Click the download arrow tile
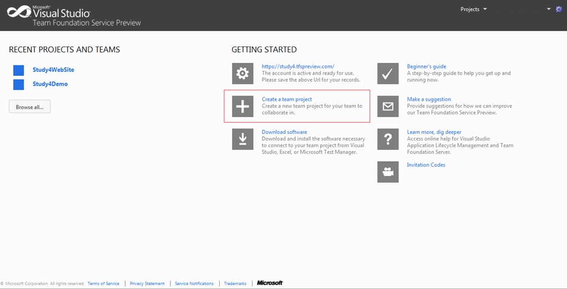This screenshot has width=567, height=289. click(243, 139)
